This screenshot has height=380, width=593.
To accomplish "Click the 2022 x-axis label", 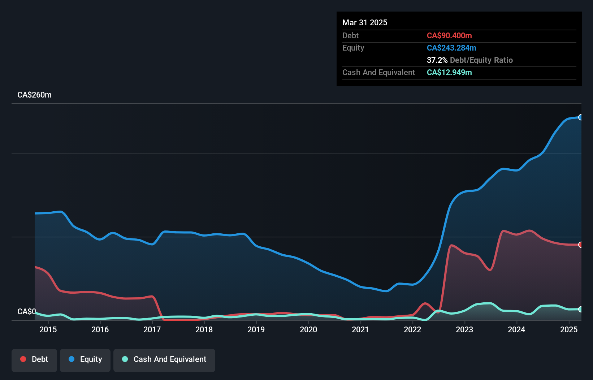I will click(x=412, y=329).
